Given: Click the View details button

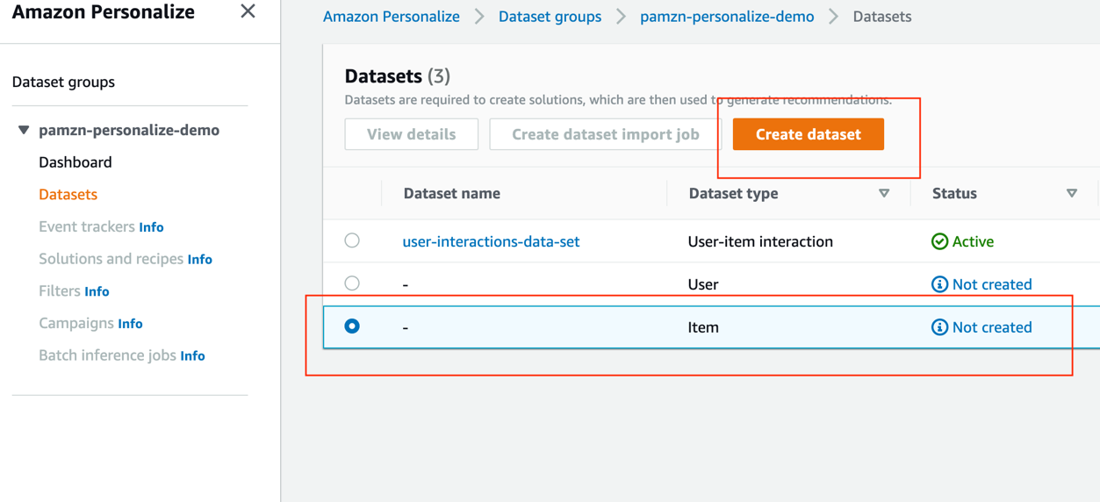Looking at the screenshot, I should 412,134.
